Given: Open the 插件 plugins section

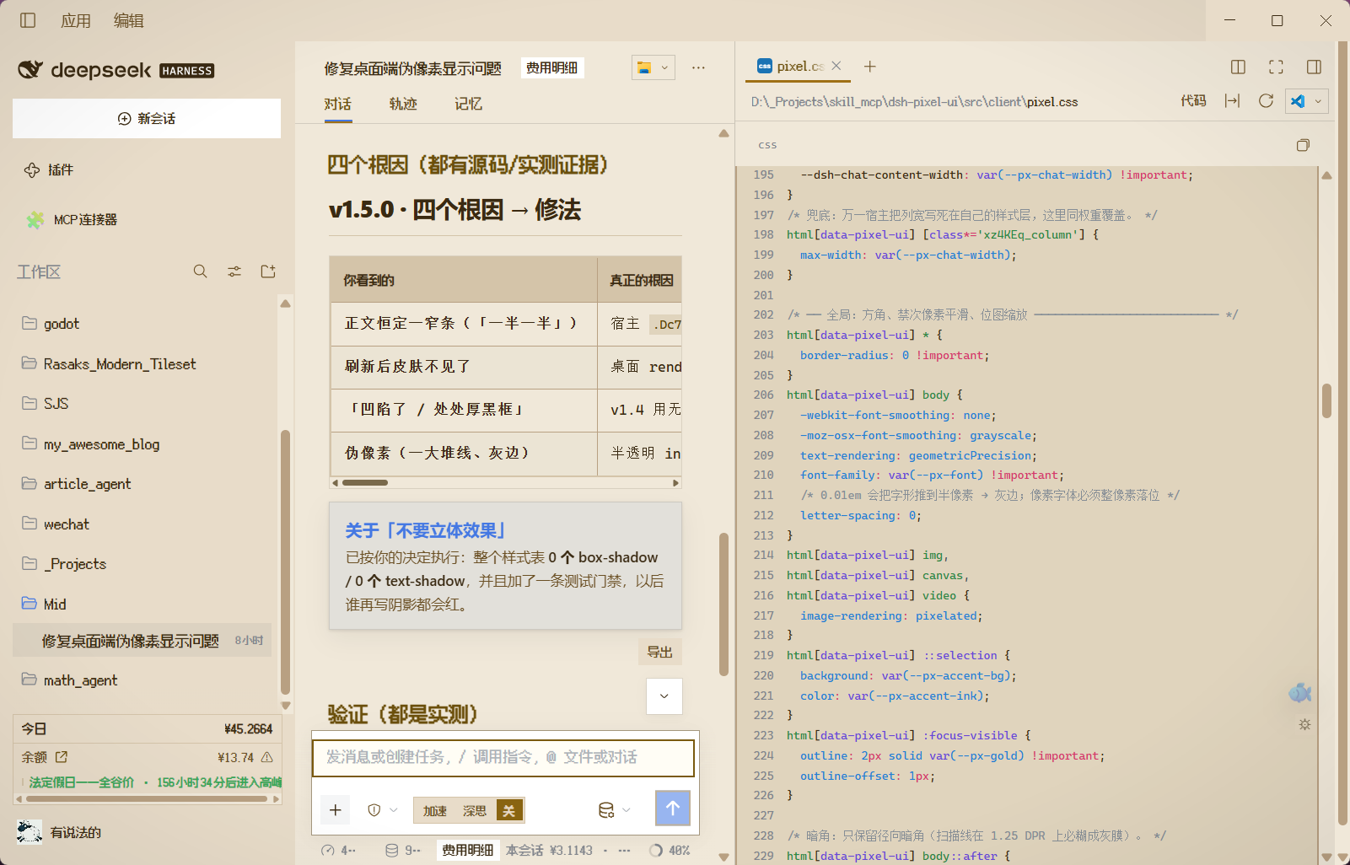Looking at the screenshot, I should [x=48, y=169].
